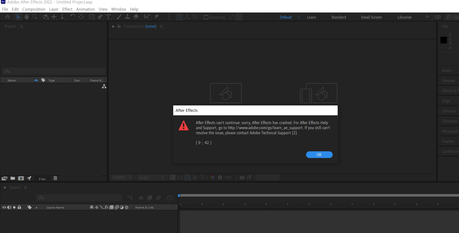Select the Hand tool
The width and height of the screenshot is (459, 233).
coord(26,17)
